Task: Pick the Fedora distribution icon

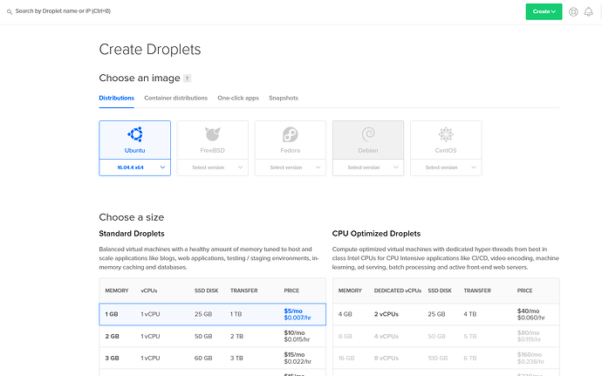Action: pyautogui.click(x=291, y=134)
